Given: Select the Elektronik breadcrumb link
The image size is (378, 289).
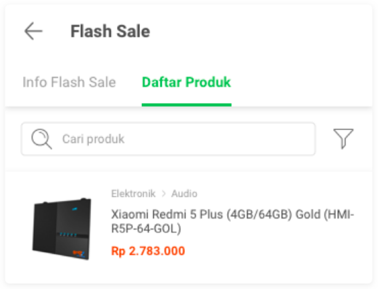Looking at the screenshot, I should point(133,193).
